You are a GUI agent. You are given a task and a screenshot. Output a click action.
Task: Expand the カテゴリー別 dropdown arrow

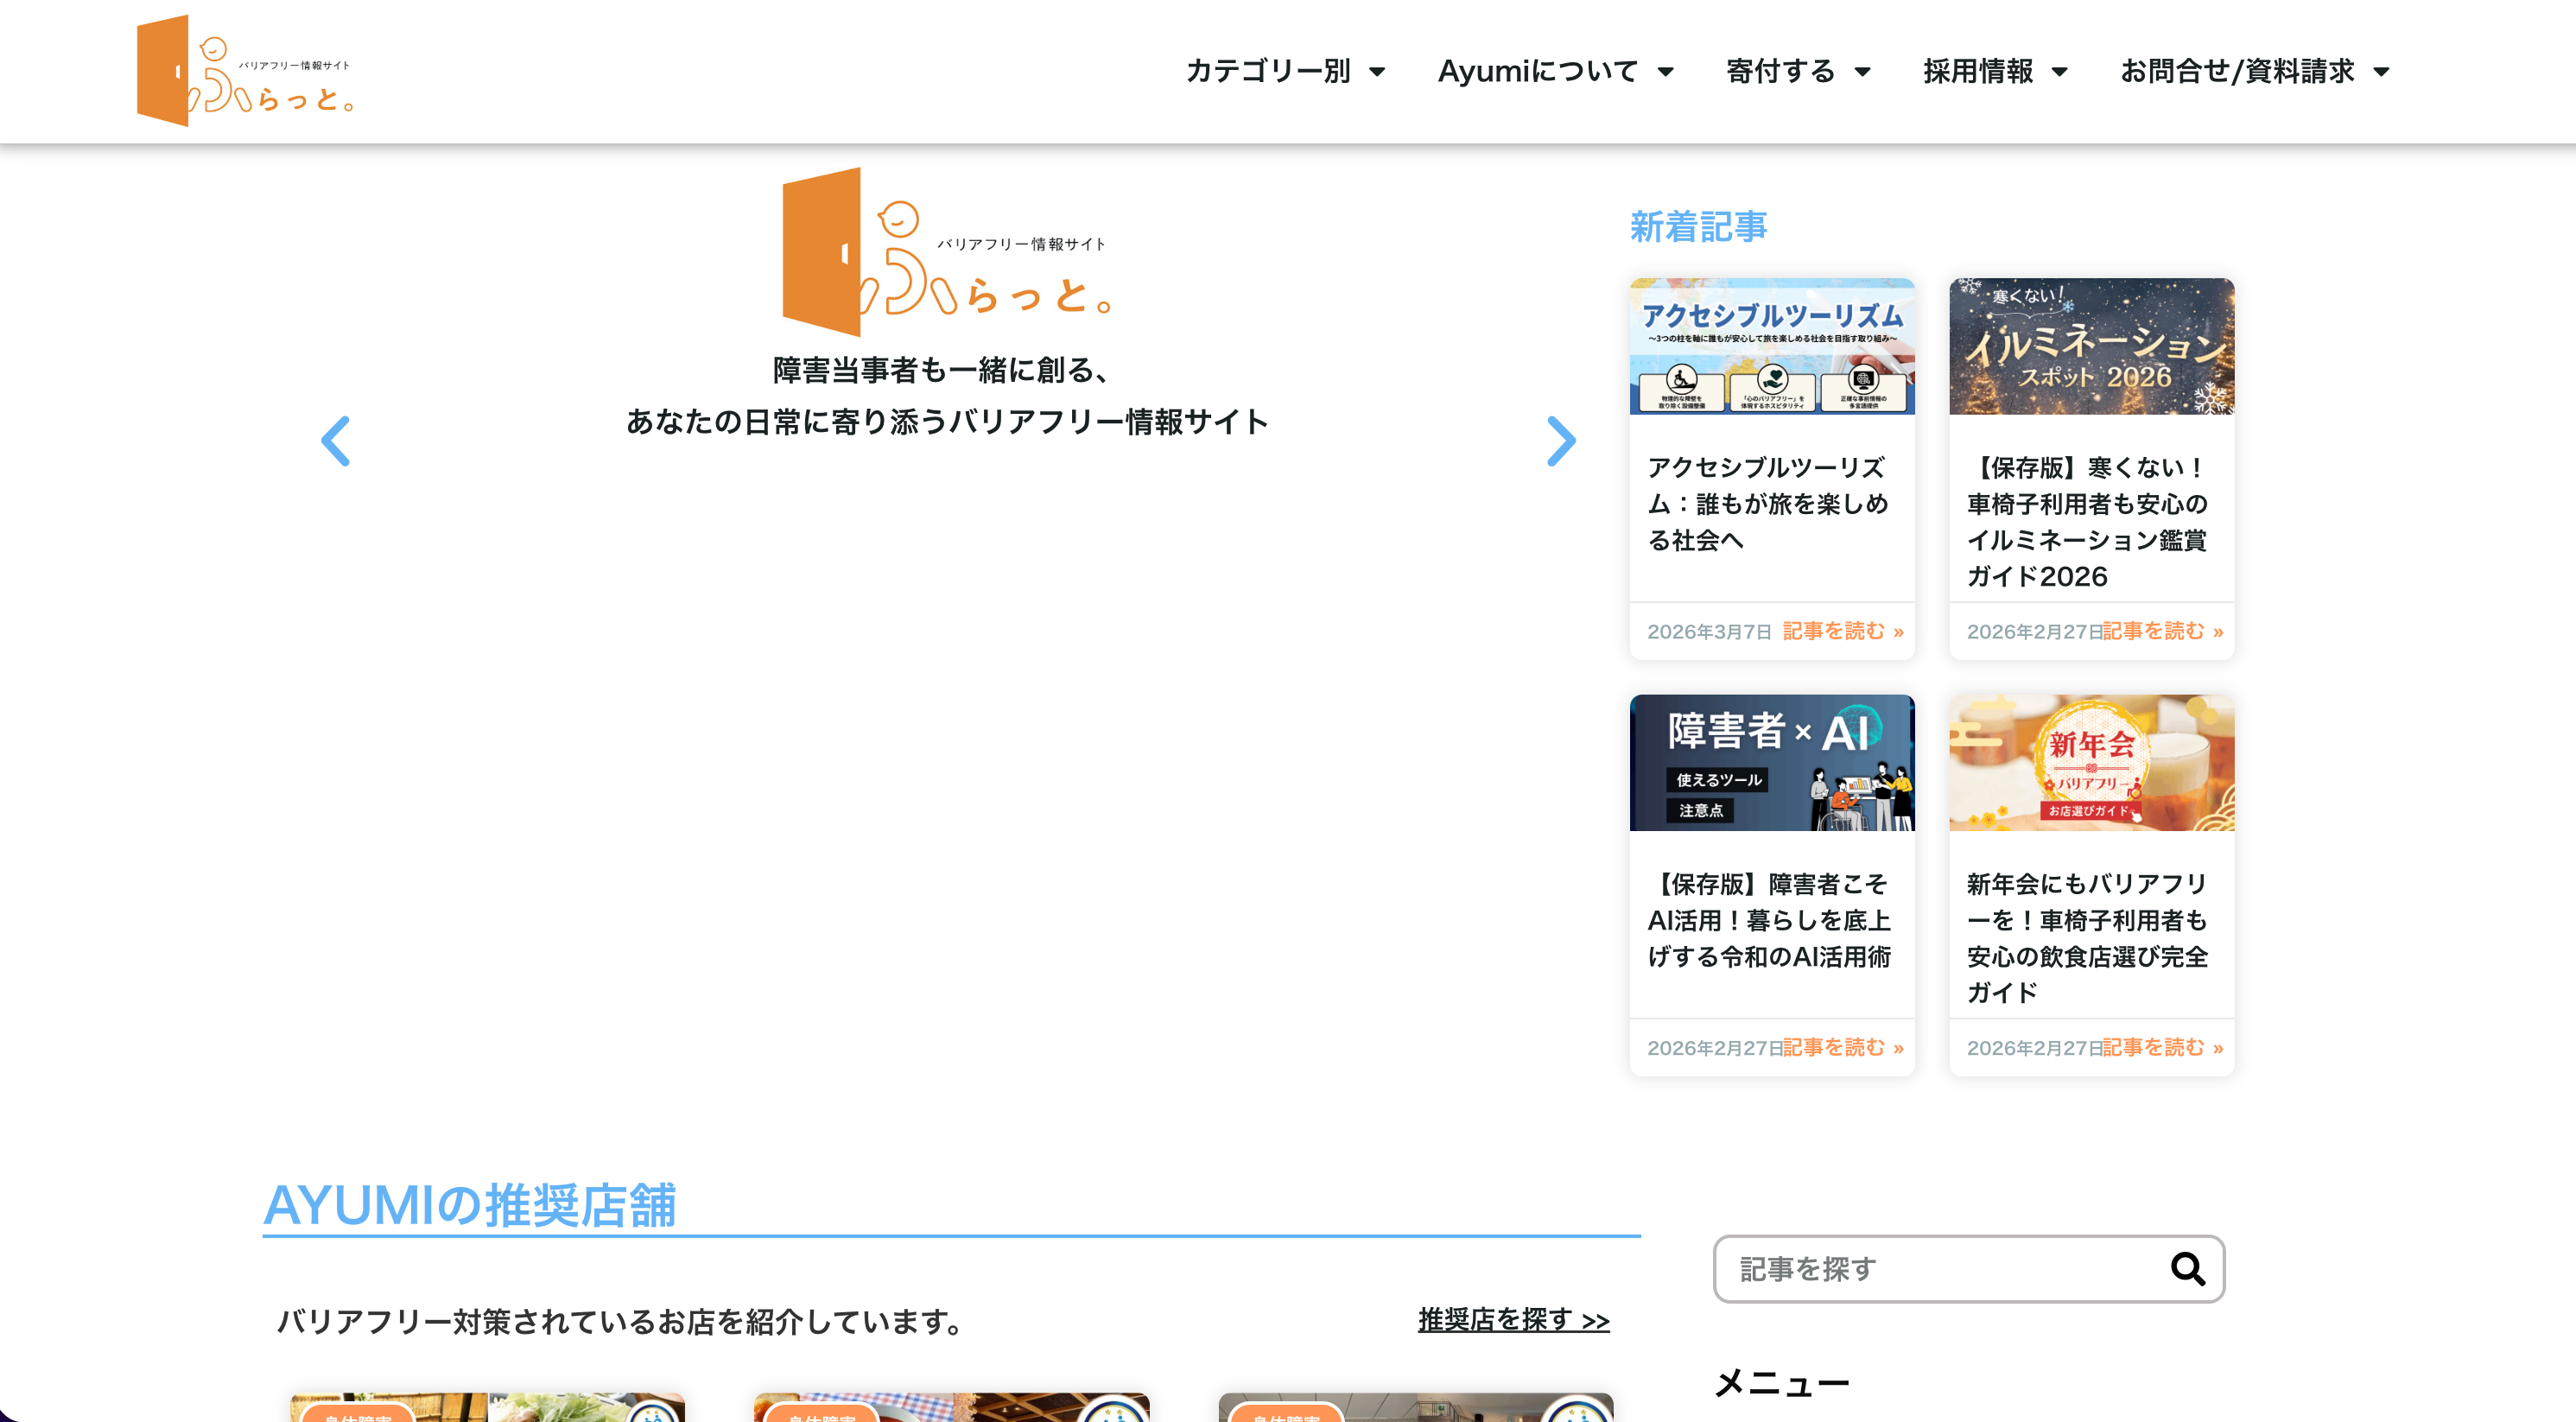(x=1377, y=72)
